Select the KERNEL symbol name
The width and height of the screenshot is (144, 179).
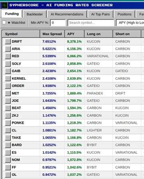[19, 78]
